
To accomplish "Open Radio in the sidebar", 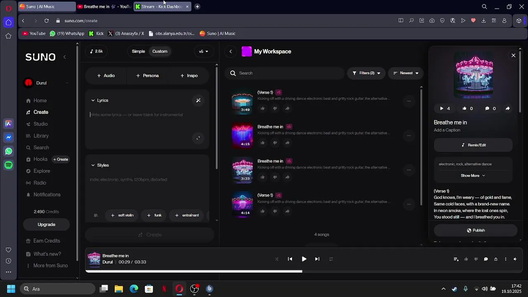I will pyautogui.click(x=40, y=183).
